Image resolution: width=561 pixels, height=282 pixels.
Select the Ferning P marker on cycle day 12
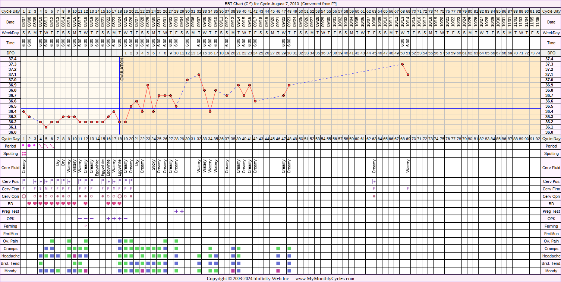tap(86, 226)
